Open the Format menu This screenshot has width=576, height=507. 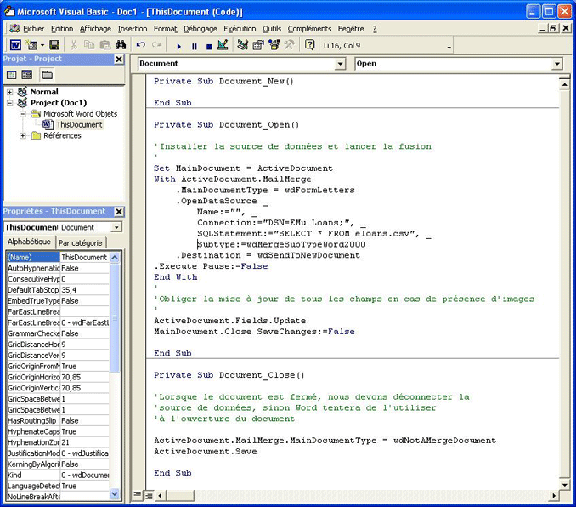tap(166, 29)
